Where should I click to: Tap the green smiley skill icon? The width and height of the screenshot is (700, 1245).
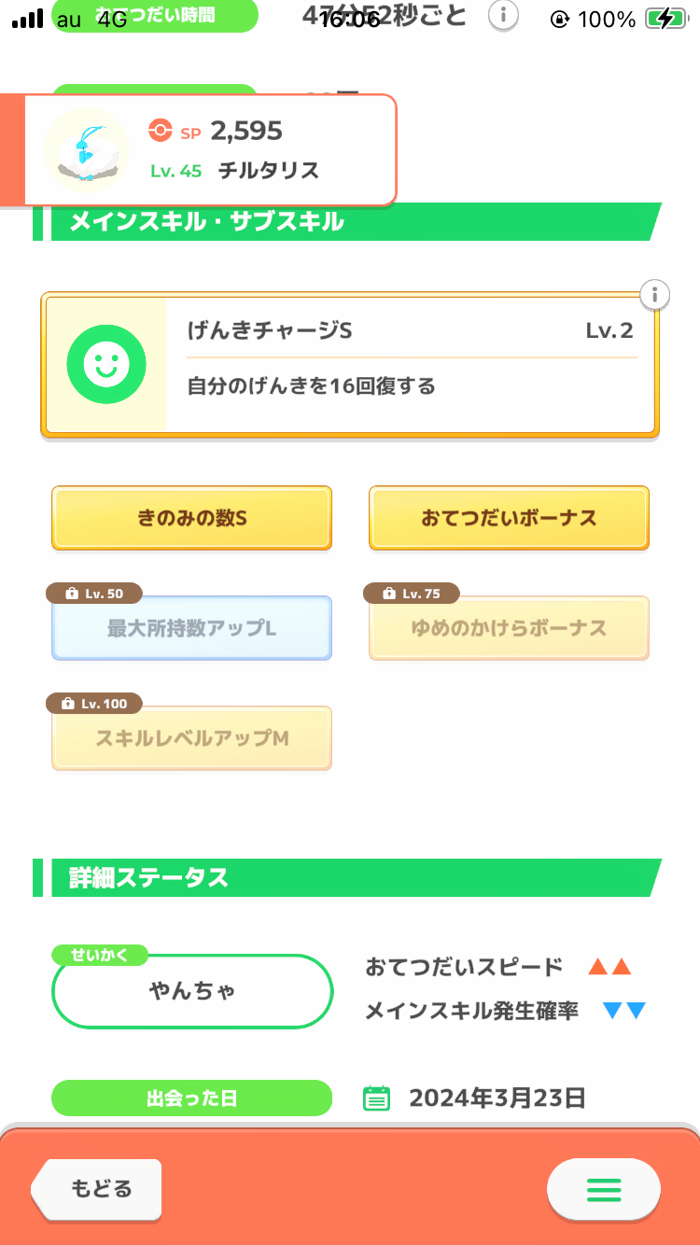(x=106, y=365)
